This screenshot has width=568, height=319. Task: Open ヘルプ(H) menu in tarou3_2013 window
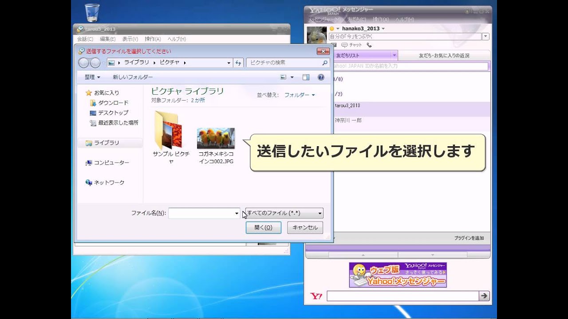tap(177, 39)
